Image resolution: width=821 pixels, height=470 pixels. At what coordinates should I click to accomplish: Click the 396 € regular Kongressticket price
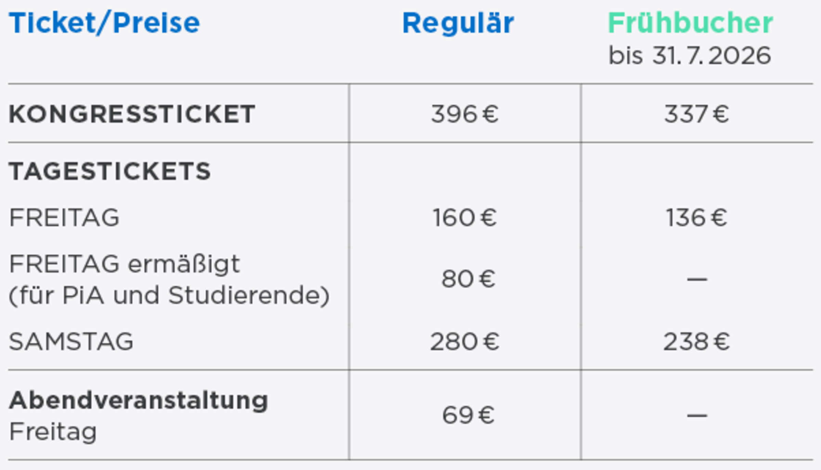pyautogui.click(x=465, y=114)
